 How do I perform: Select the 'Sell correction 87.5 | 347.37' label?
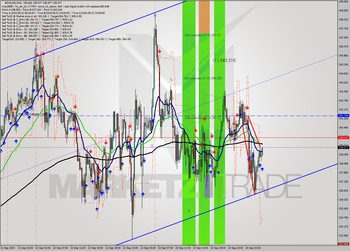[202, 35]
